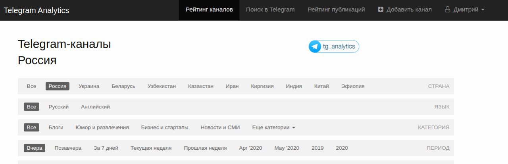Click the plus icon beside Добавить канал
Screen dimensions: 508x164
[381, 10]
